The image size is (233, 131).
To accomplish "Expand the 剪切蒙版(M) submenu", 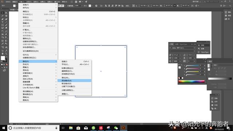I will (38, 91).
